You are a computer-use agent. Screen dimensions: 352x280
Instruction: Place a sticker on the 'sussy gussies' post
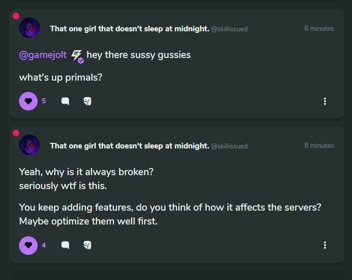click(87, 101)
